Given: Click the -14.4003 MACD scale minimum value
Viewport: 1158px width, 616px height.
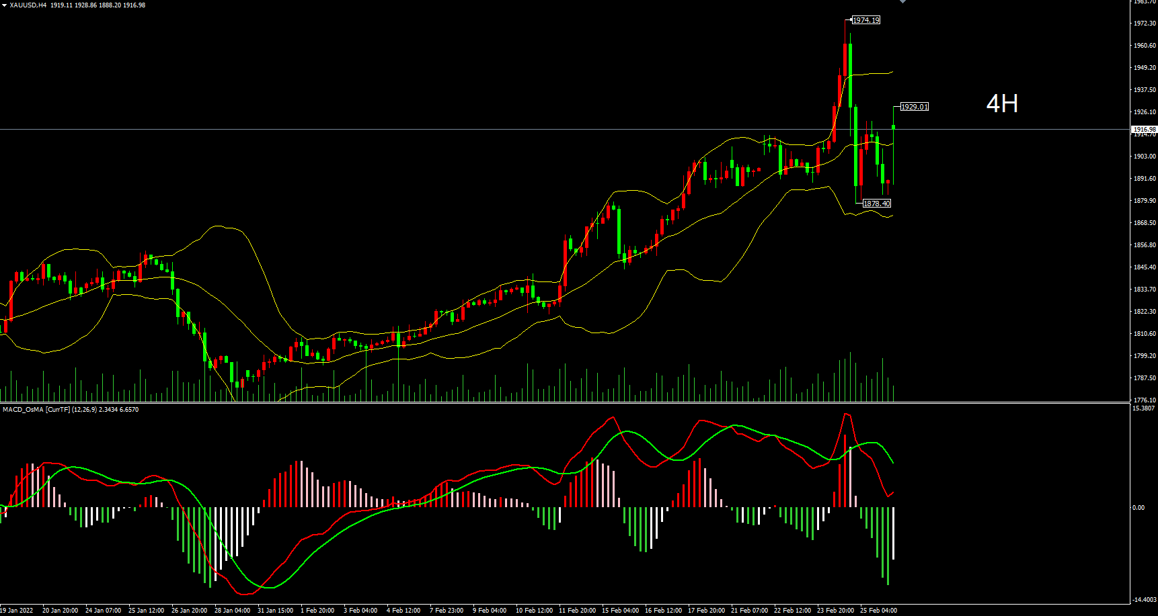Looking at the screenshot, I should pyautogui.click(x=1145, y=599).
